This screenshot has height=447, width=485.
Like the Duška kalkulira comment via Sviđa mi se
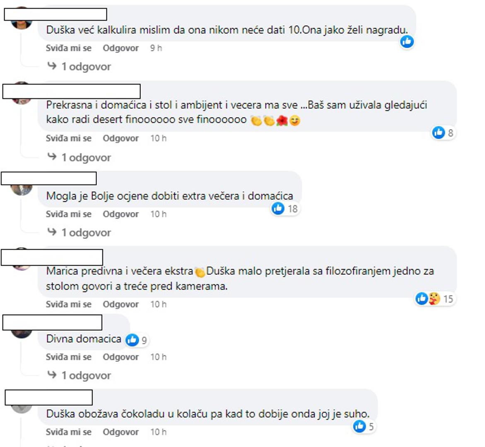click(69, 48)
